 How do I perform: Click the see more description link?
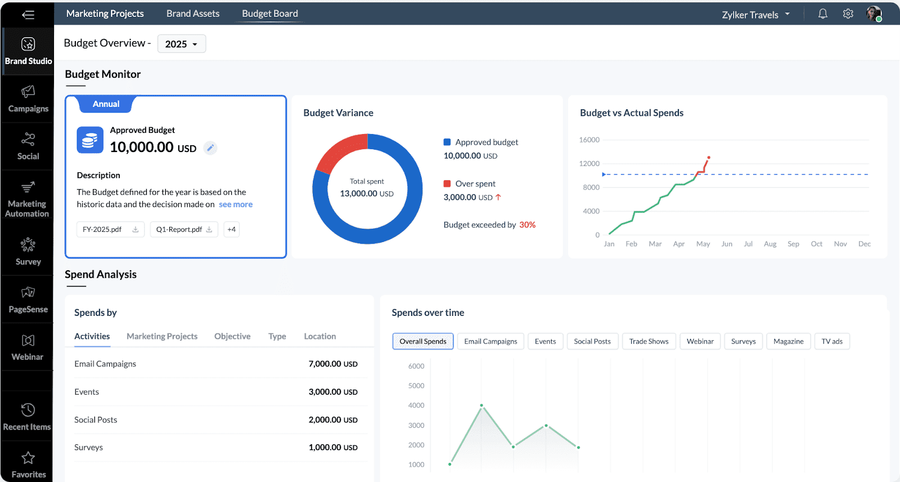[236, 204]
